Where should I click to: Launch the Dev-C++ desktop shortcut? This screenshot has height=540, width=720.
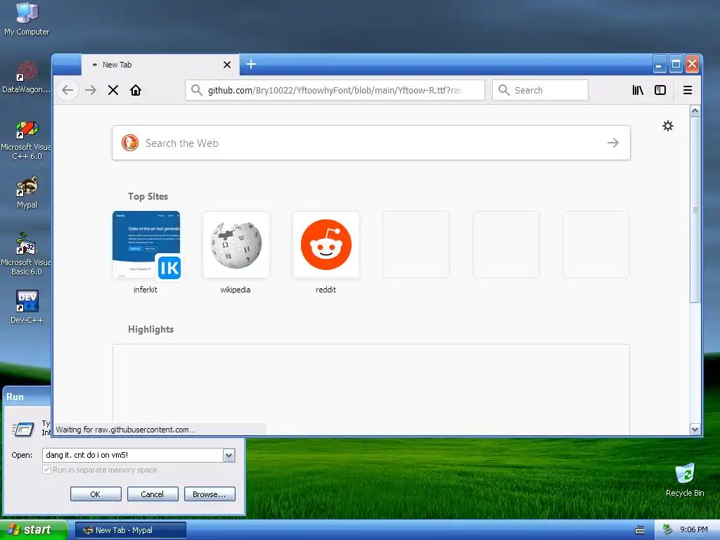click(27, 307)
